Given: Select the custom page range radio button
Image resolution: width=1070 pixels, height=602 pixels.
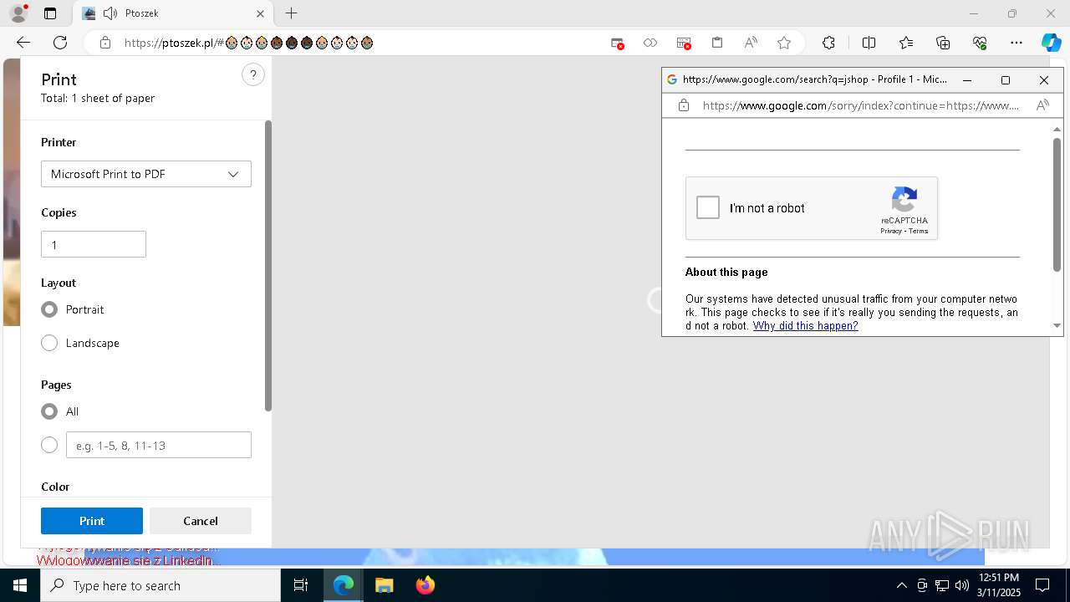Looking at the screenshot, I should (49, 445).
